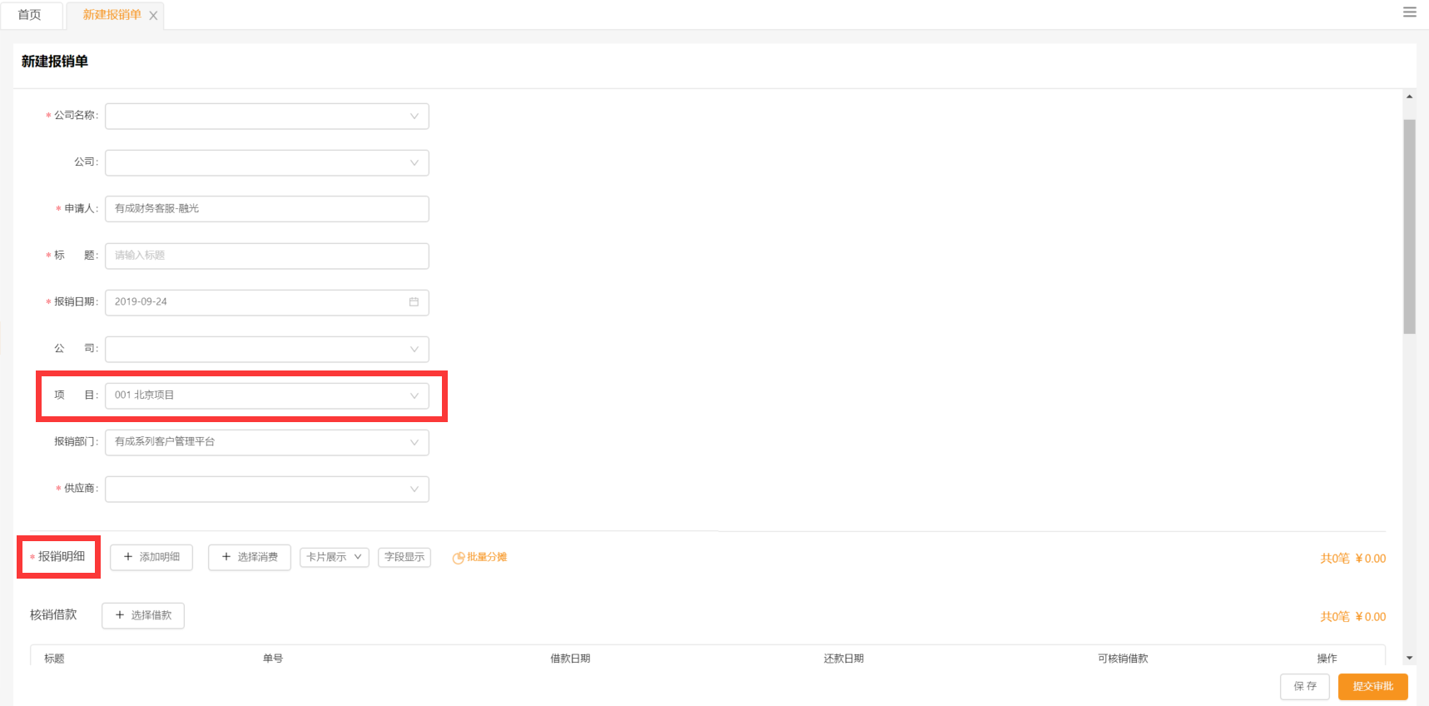Switch to the 首页 tab

[30, 15]
